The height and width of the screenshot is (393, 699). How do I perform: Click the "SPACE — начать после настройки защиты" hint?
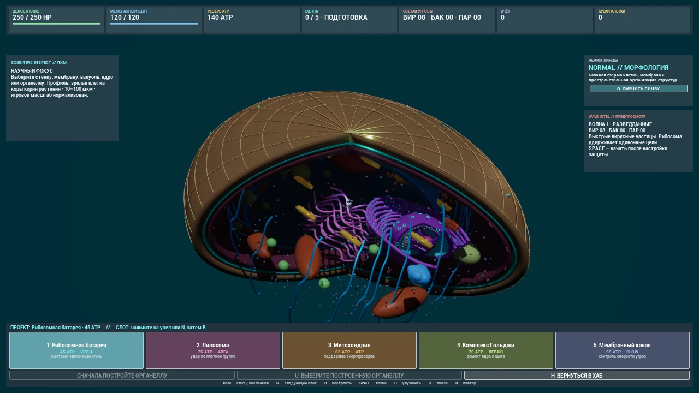pyautogui.click(x=628, y=151)
